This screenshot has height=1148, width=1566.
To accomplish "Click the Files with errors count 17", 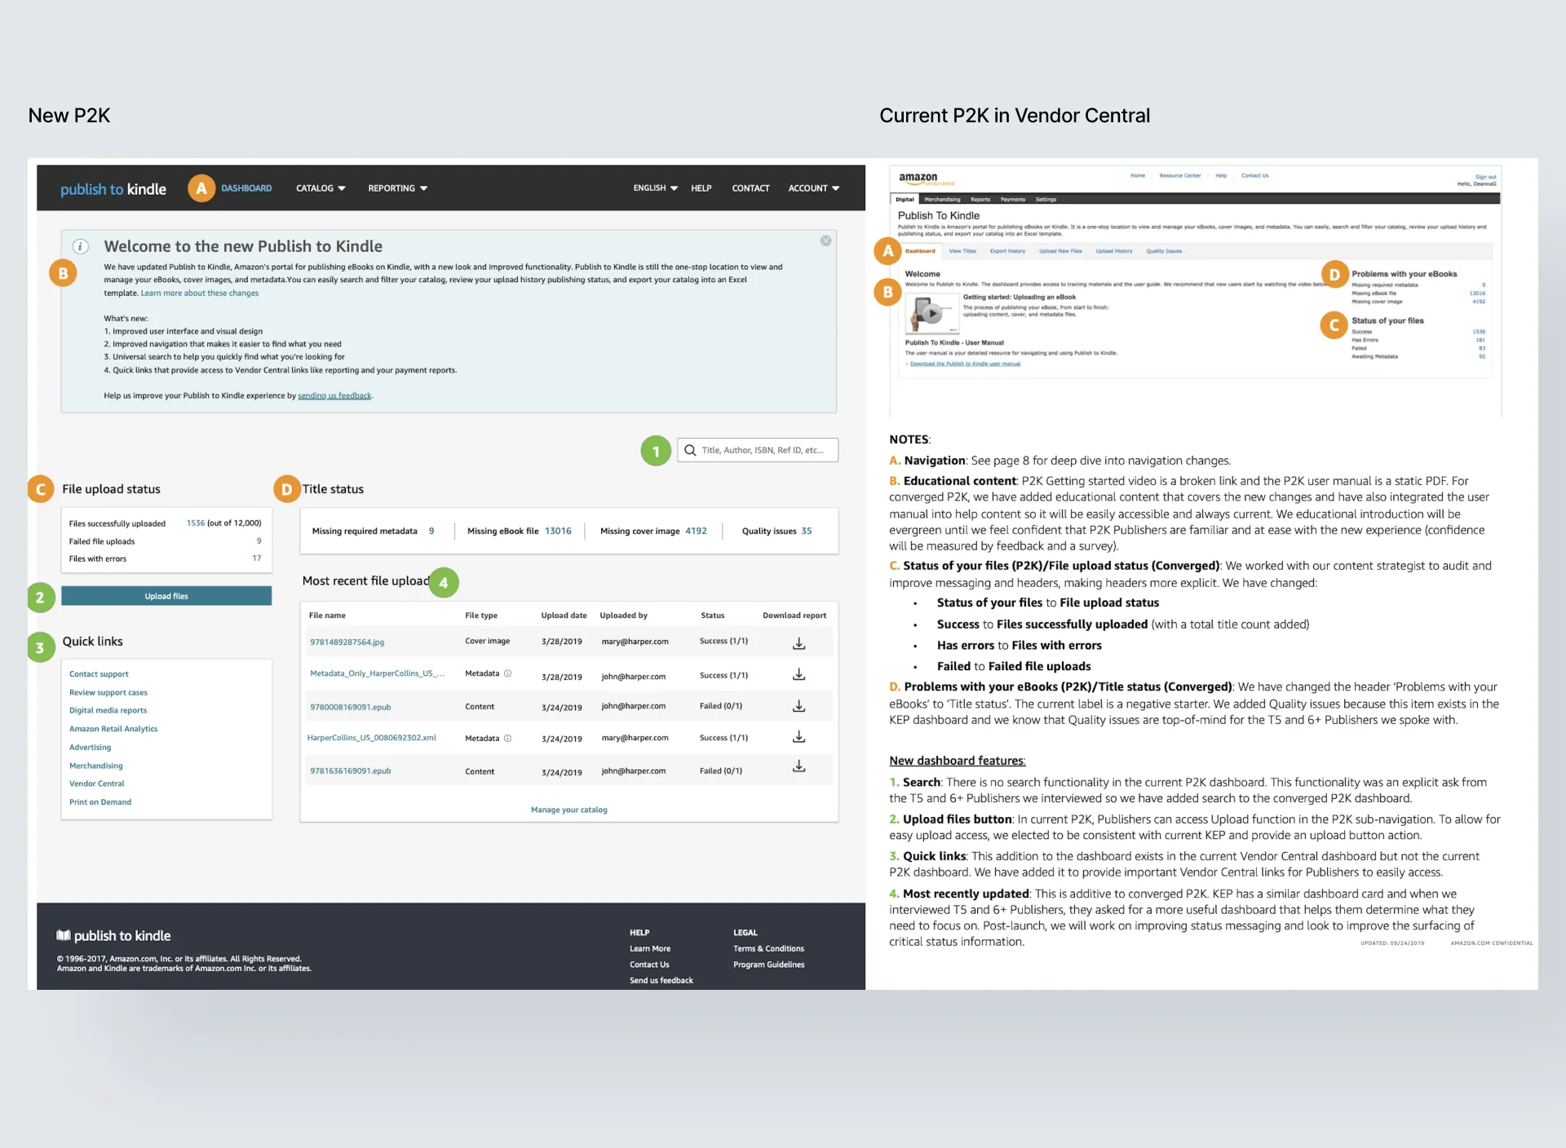I will pos(257,559).
